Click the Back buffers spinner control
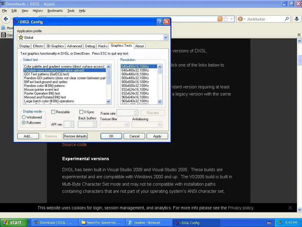 (x=94, y=124)
